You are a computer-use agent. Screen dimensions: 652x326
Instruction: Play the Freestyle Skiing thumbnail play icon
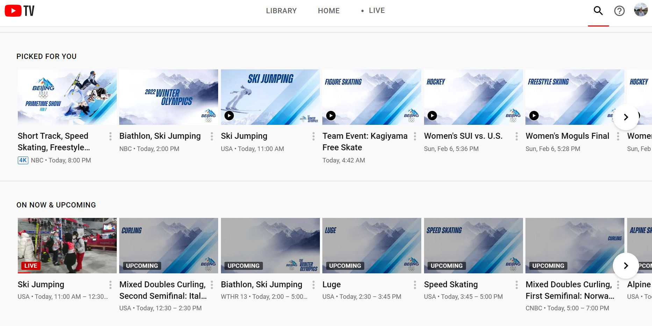pyautogui.click(x=534, y=115)
